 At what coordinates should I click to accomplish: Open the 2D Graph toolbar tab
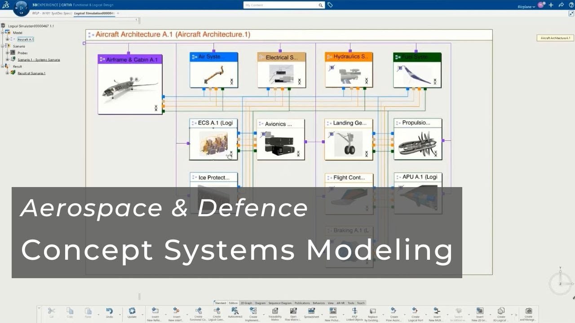(x=246, y=303)
